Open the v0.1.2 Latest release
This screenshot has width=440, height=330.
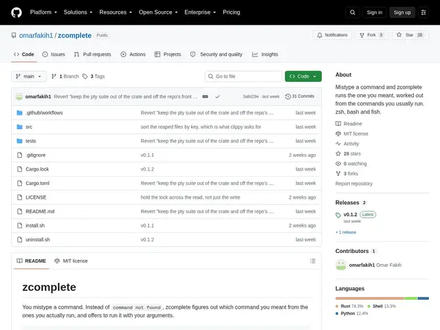[355, 214]
